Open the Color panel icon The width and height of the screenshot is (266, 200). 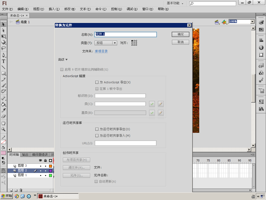click(261, 22)
